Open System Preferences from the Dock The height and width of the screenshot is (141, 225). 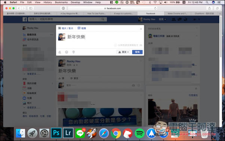pyautogui.click(x=44, y=133)
